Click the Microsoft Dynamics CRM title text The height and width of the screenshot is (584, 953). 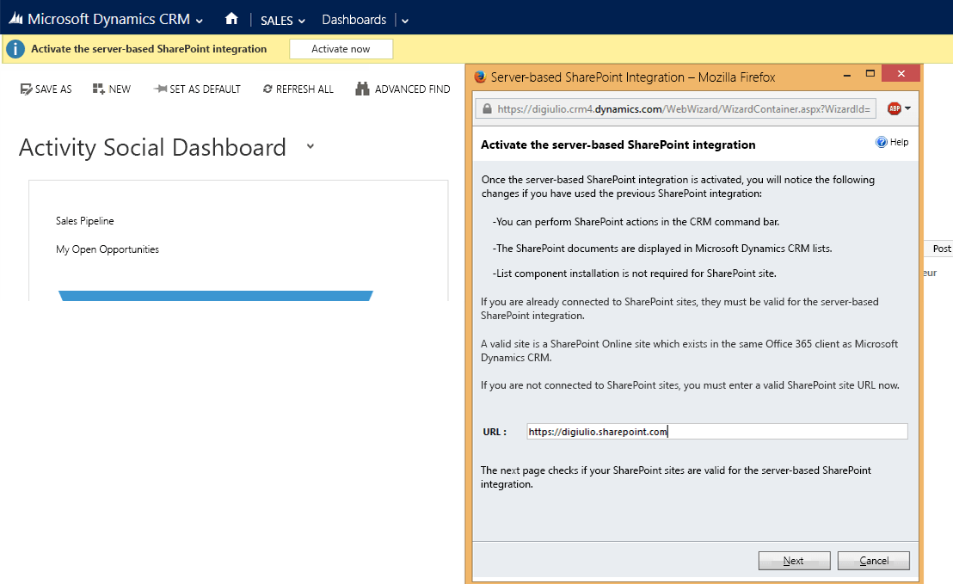coord(108,20)
